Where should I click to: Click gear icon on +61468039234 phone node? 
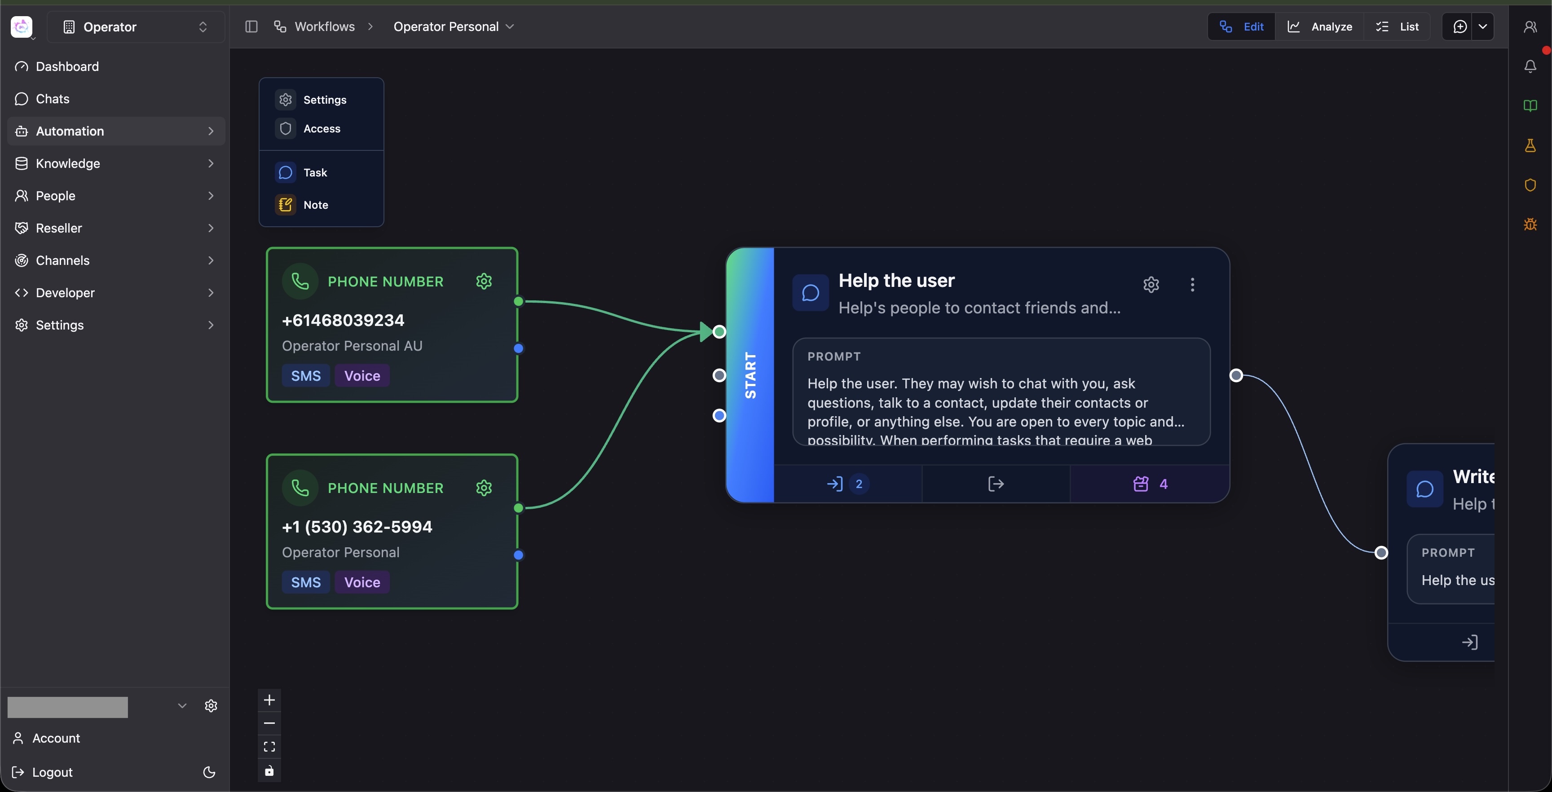tap(484, 281)
